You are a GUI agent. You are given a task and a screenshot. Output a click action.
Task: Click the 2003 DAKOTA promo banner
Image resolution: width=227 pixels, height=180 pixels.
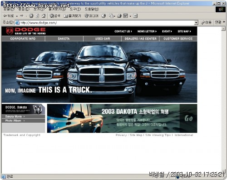pos(122,118)
